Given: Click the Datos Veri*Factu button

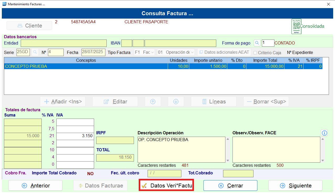Looking at the screenshot, I should pyautogui.click(x=166, y=186).
